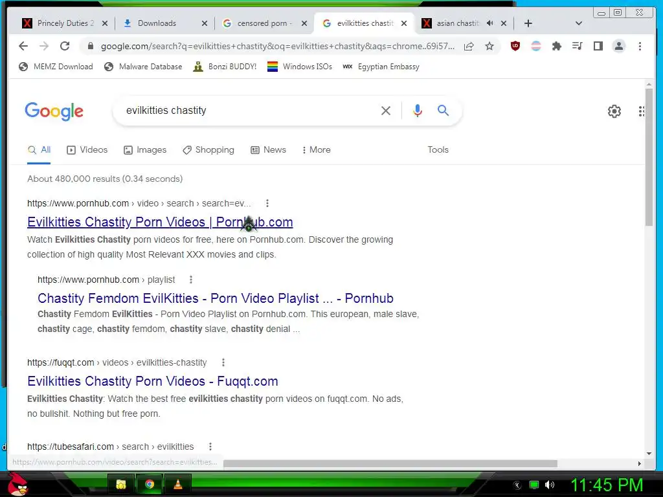Start voice search with the microphone

pos(418,111)
